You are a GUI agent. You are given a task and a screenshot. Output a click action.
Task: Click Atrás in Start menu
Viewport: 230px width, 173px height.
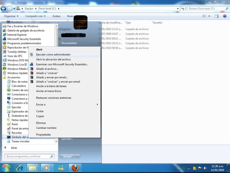tap(14, 148)
